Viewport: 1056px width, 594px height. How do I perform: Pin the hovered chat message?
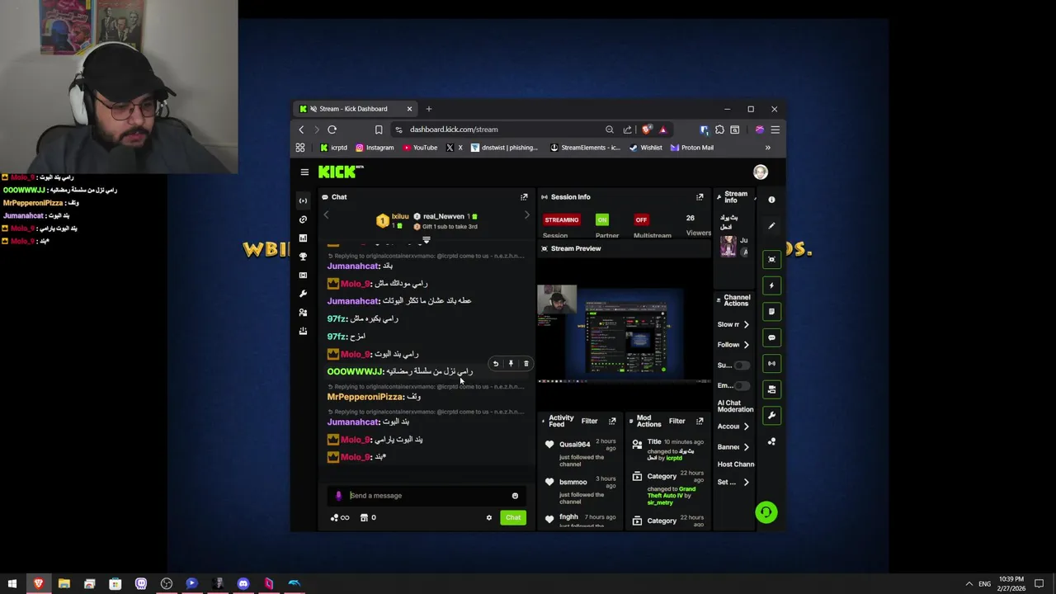click(x=511, y=364)
